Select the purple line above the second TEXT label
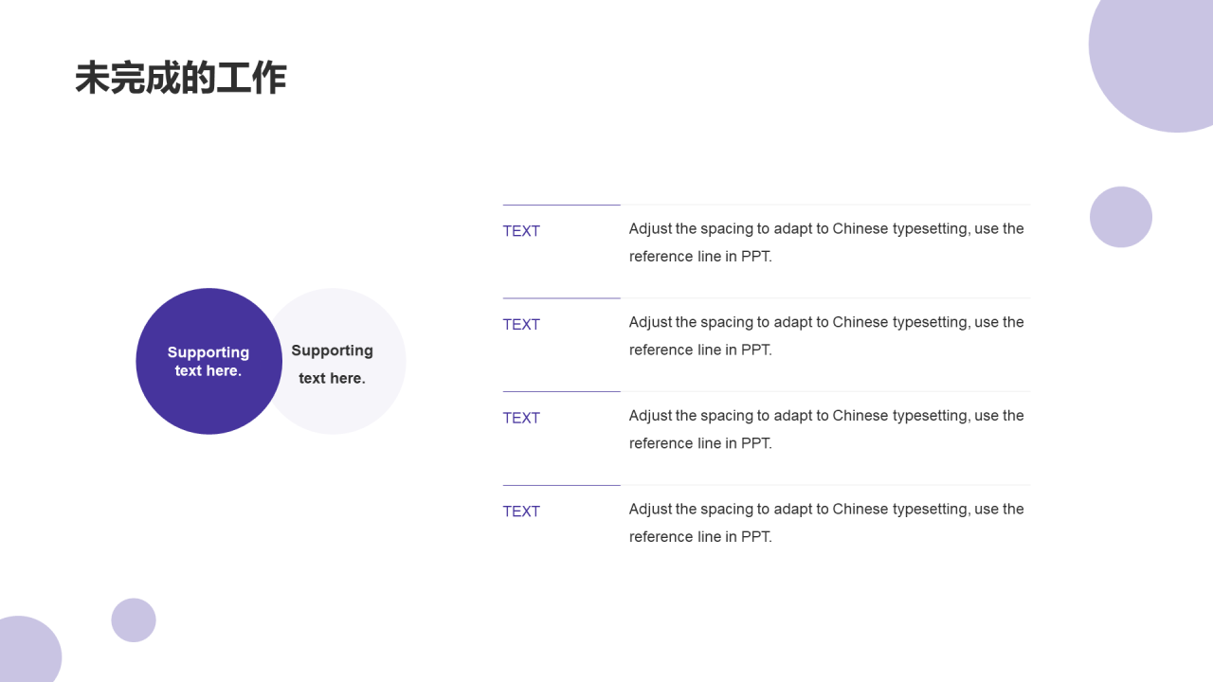 561,298
